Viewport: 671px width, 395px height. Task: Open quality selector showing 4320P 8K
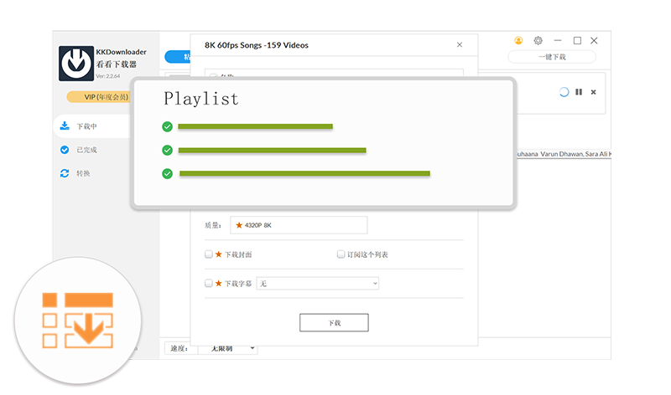(298, 225)
